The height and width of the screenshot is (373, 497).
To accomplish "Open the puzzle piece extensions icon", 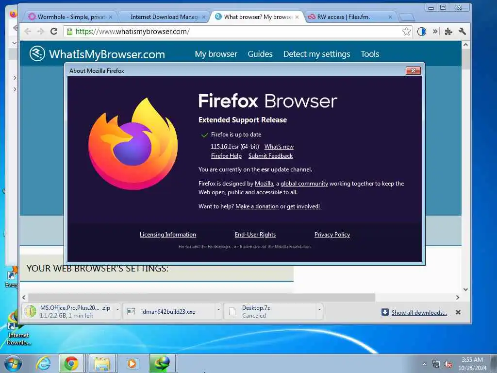I will (448, 32).
